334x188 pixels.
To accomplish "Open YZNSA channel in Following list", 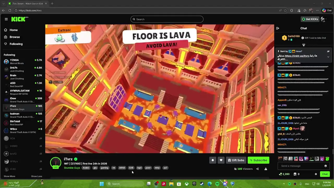I will tap(23, 62).
